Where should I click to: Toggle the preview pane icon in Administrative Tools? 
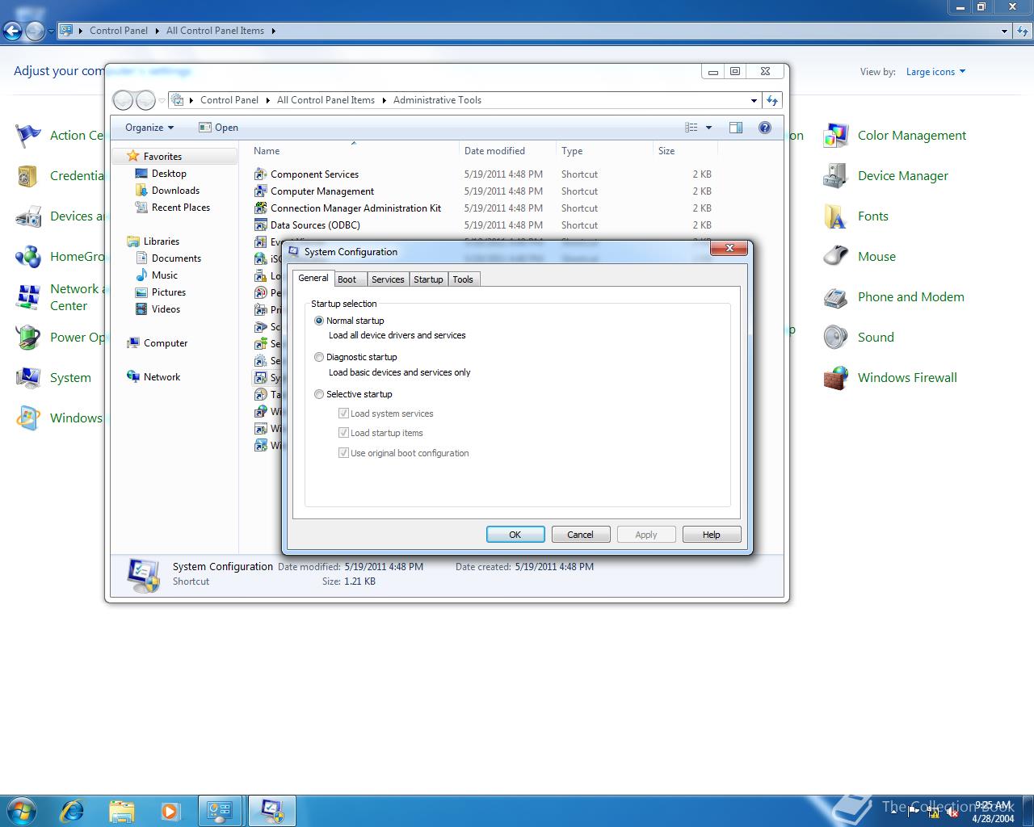(x=736, y=128)
